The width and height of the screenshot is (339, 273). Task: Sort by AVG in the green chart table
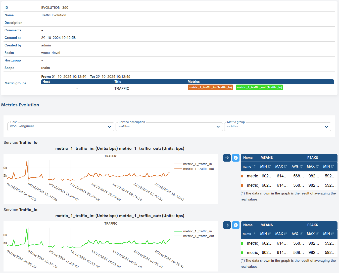(297, 234)
